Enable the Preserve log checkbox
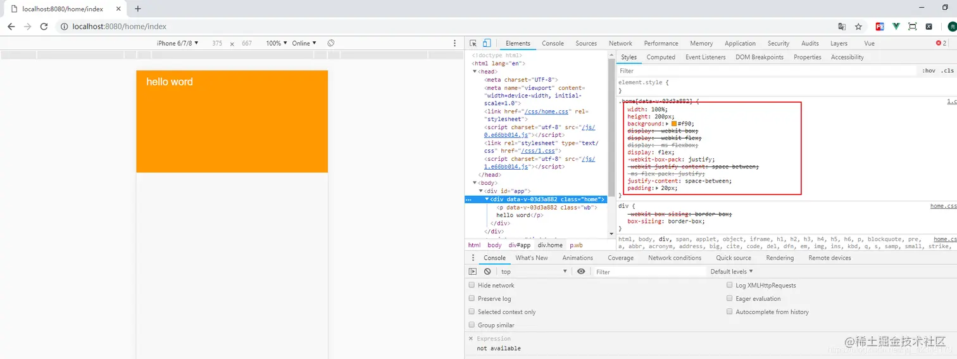 tap(472, 298)
